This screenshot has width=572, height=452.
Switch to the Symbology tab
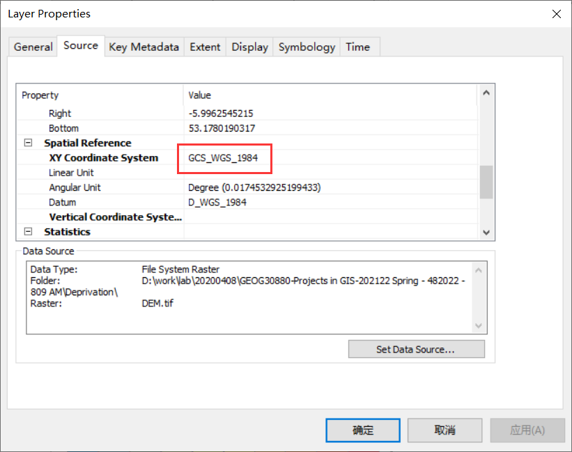pyautogui.click(x=307, y=47)
